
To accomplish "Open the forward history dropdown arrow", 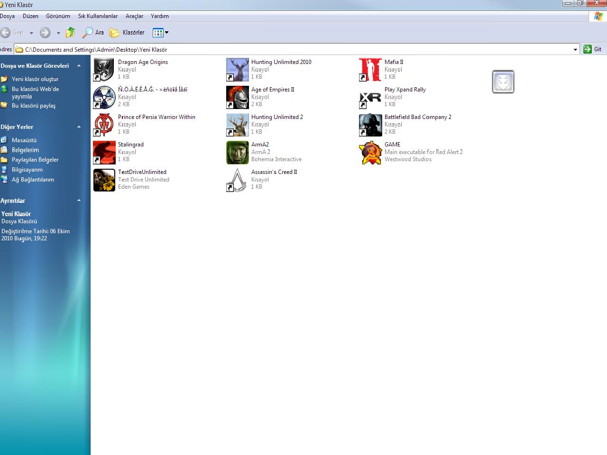I will 58,33.
